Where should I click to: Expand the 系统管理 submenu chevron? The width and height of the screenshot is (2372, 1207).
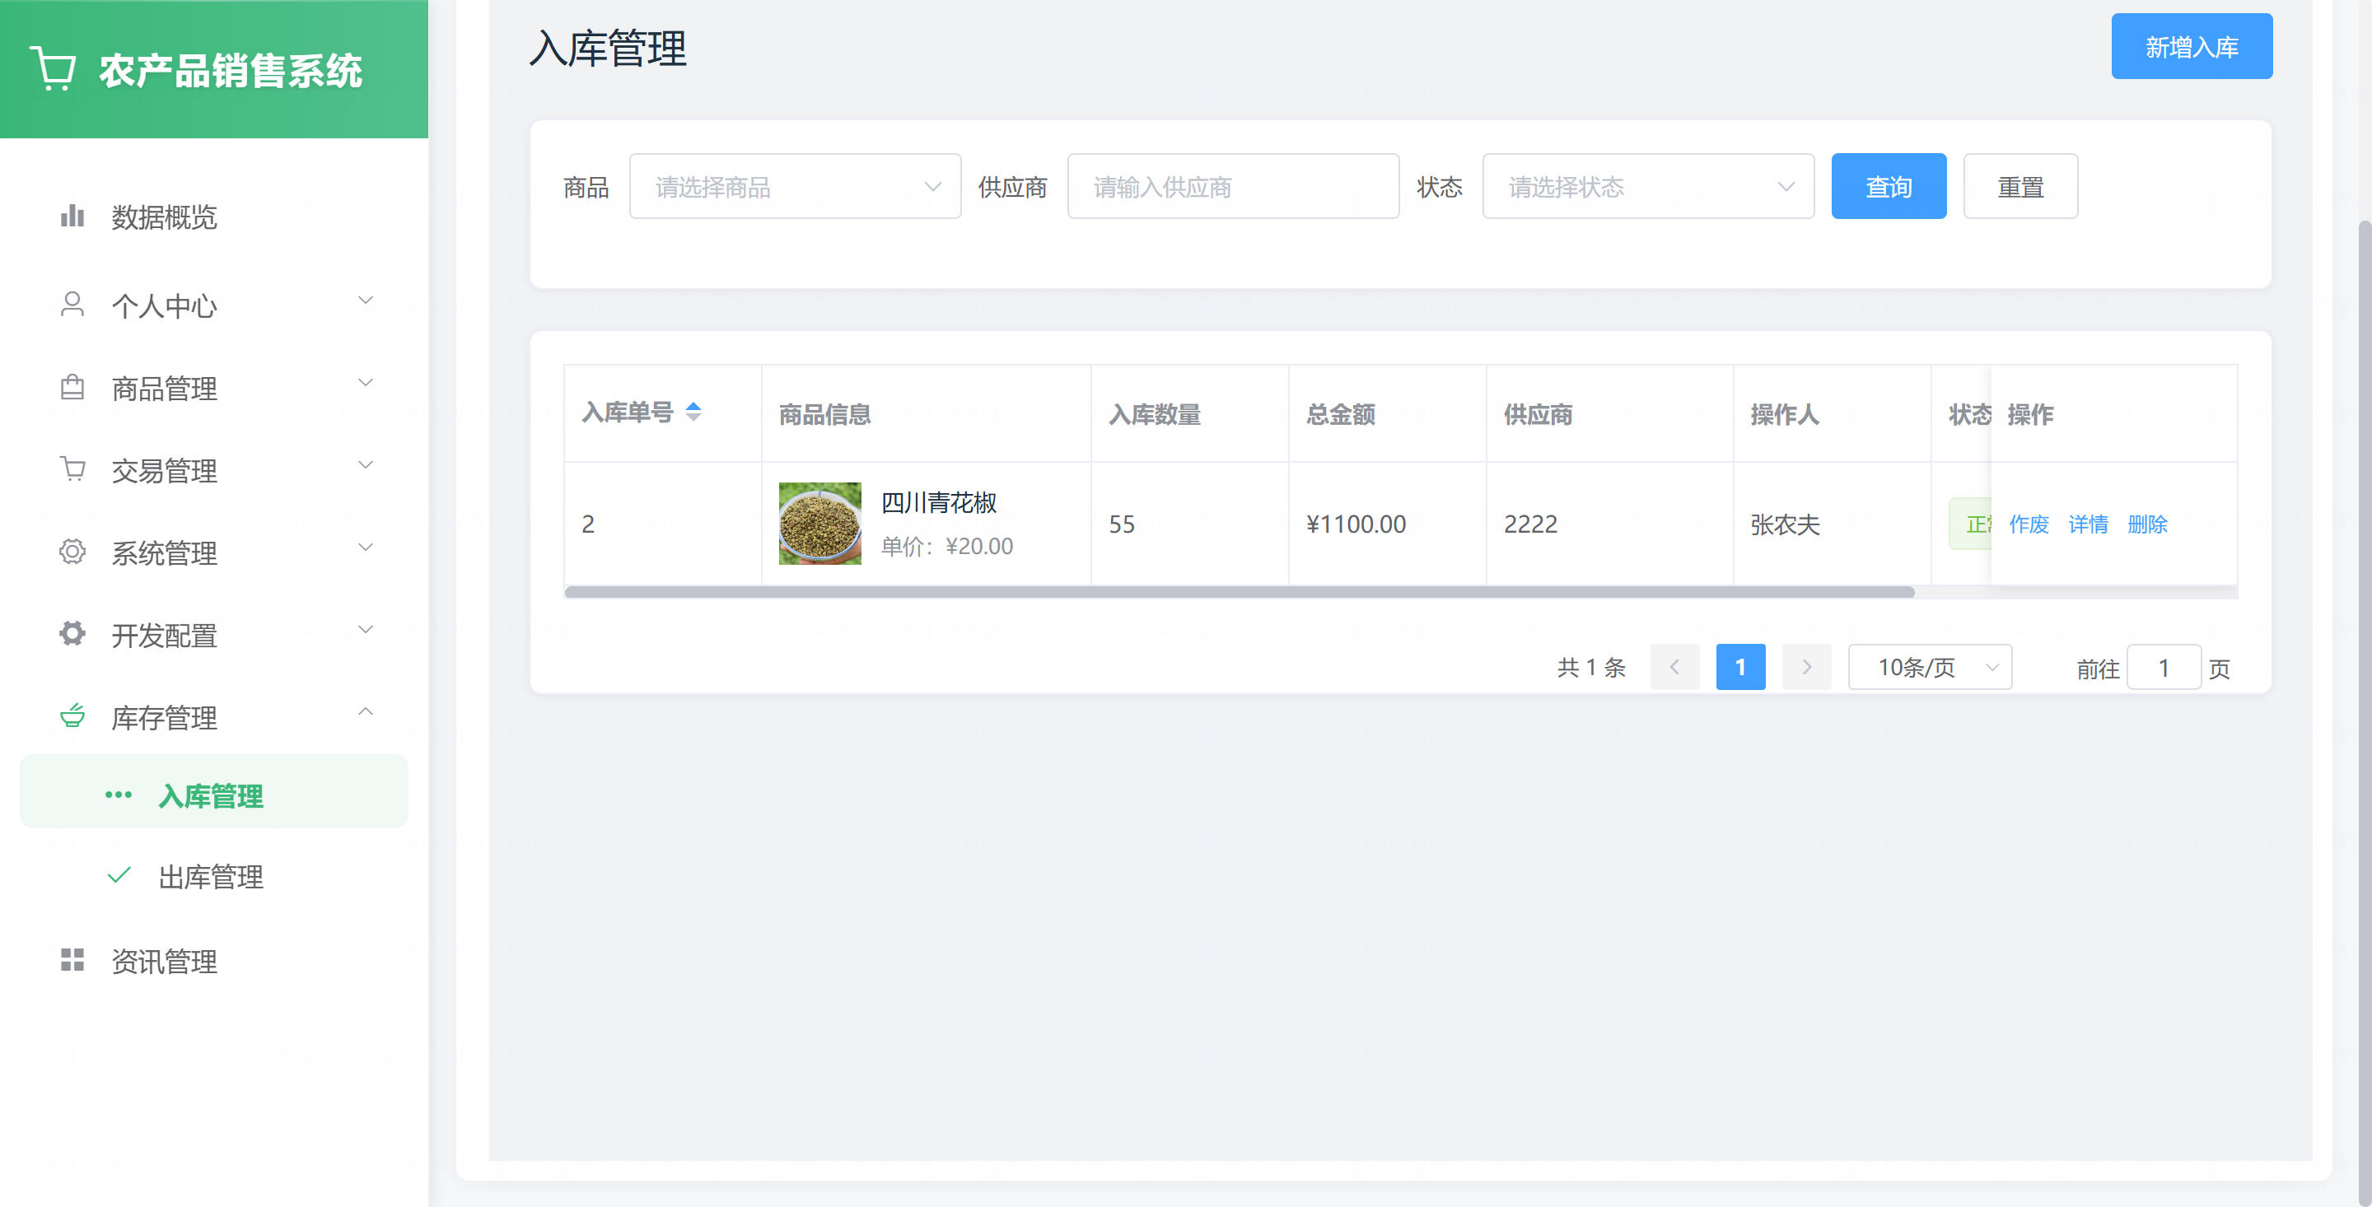click(x=366, y=547)
